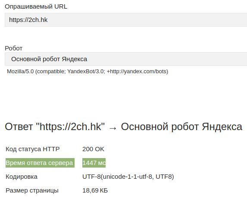
Task: Click the arrow symbol in the response heading
Action: pyautogui.click(x=113, y=128)
